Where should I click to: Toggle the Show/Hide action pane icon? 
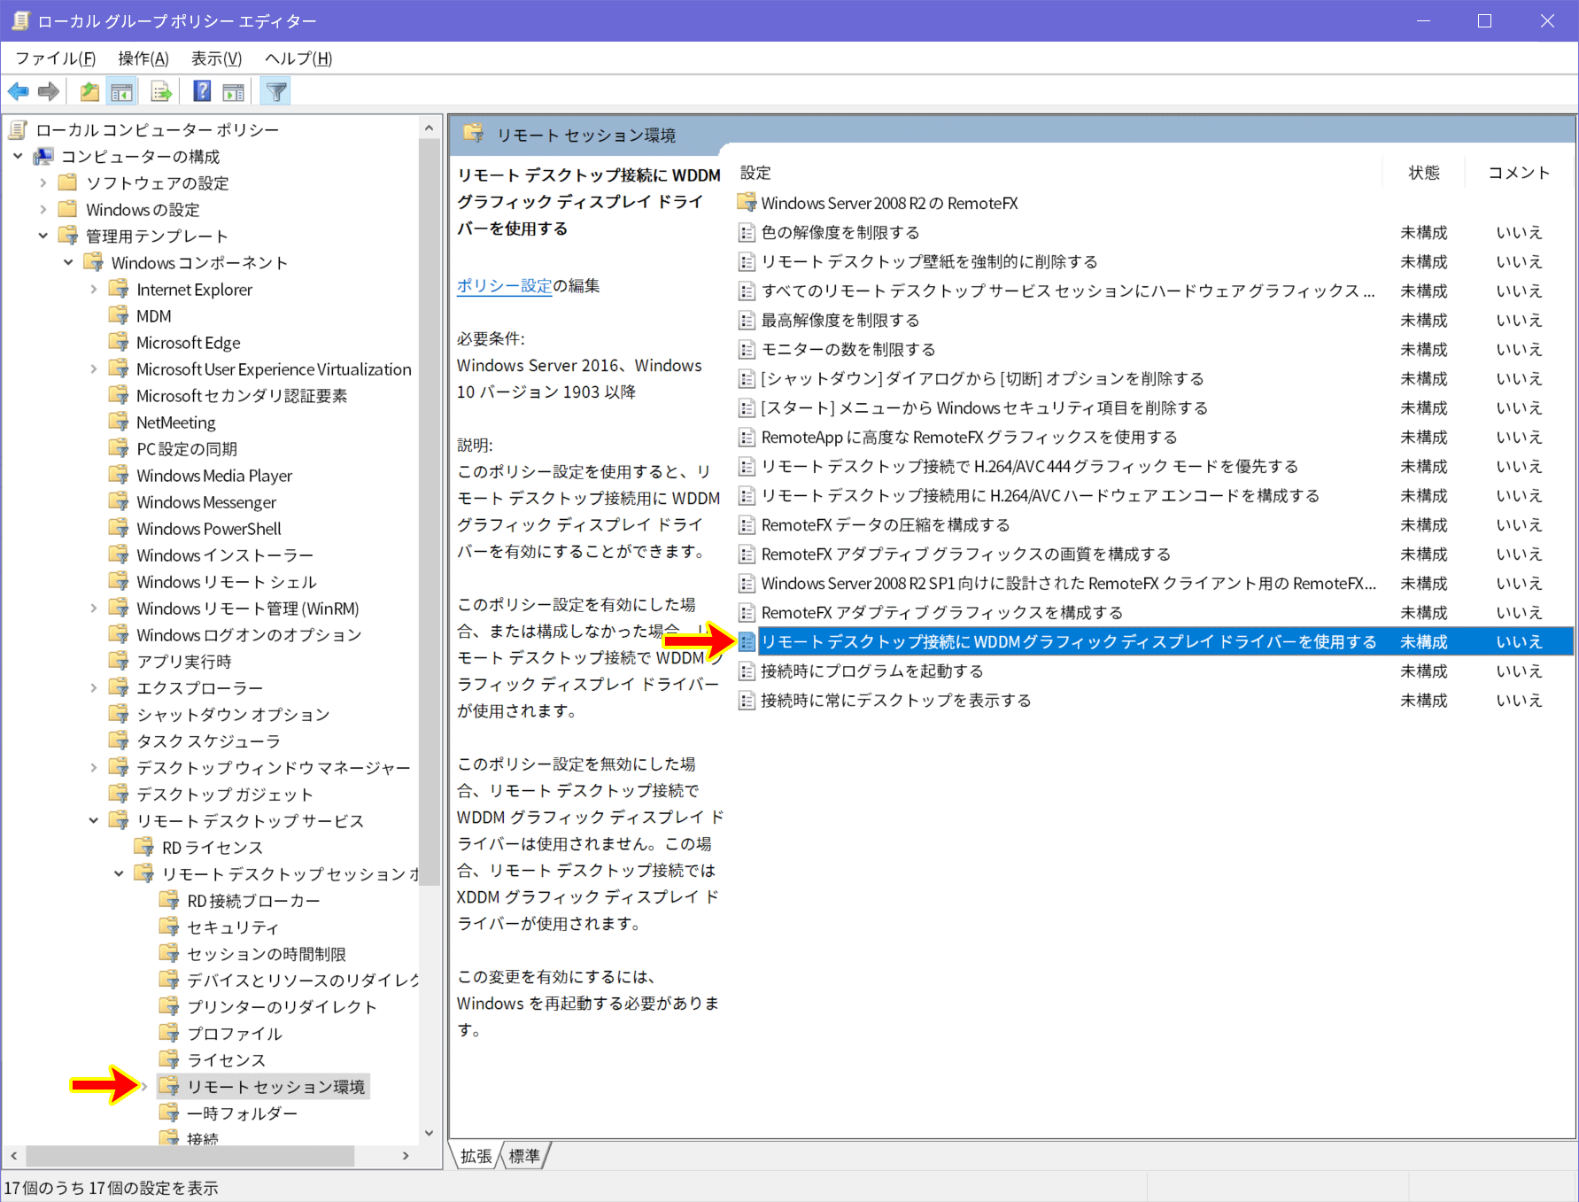pyautogui.click(x=234, y=91)
